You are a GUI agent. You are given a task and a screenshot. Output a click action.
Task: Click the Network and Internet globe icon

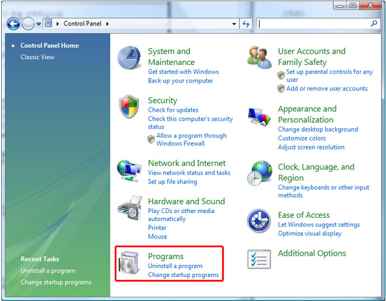[x=129, y=171]
